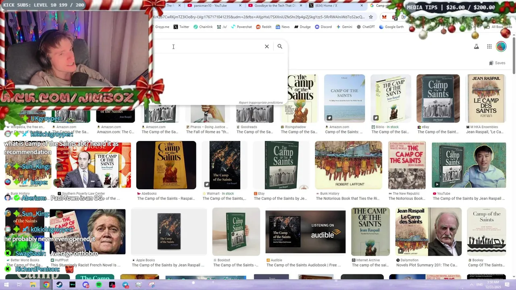Viewport: 516px width, 290px height.
Task: Open News bookmark
Action: pyautogui.click(x=283, y=27)
